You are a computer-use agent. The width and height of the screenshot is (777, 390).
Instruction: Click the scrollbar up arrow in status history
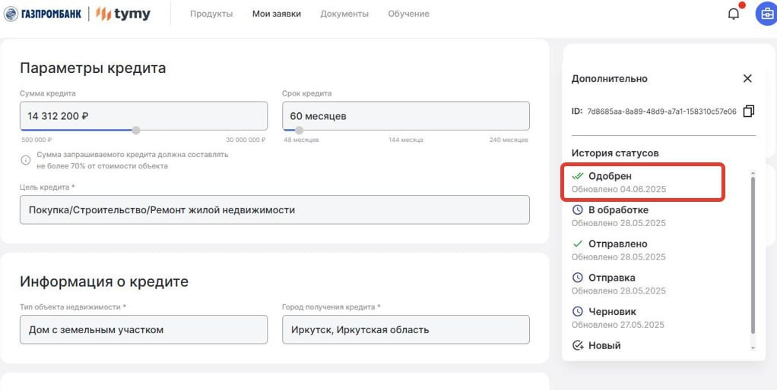(x=753, y=172)
